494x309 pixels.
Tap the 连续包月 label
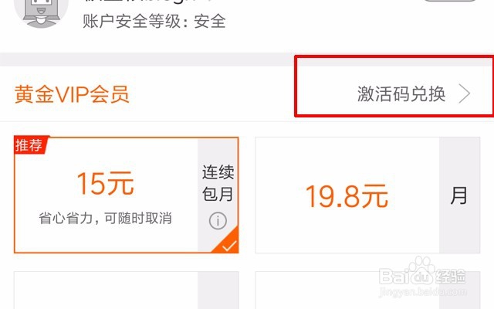point(218,183)
